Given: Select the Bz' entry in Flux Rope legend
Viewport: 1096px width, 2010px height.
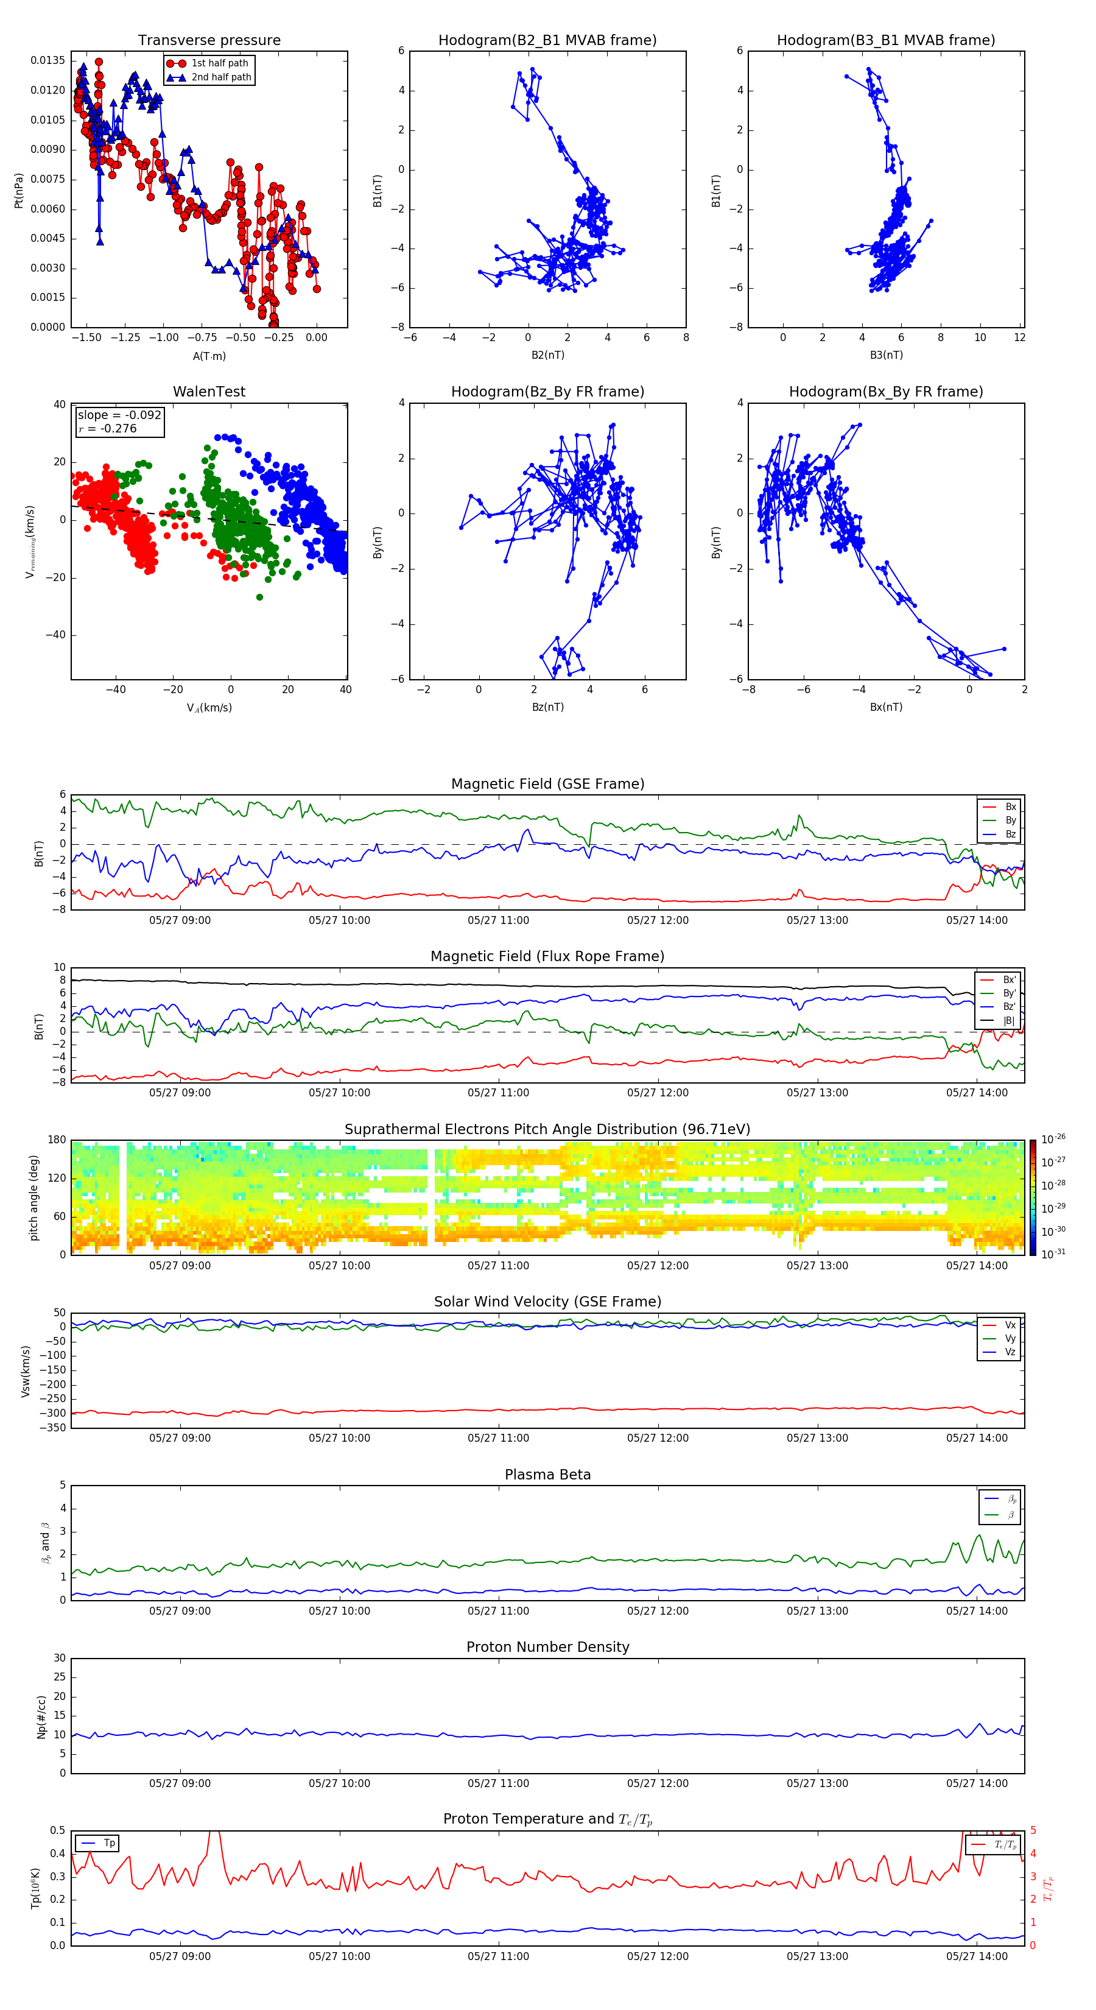Looking at the screenshot, I should pos(999,1007).
